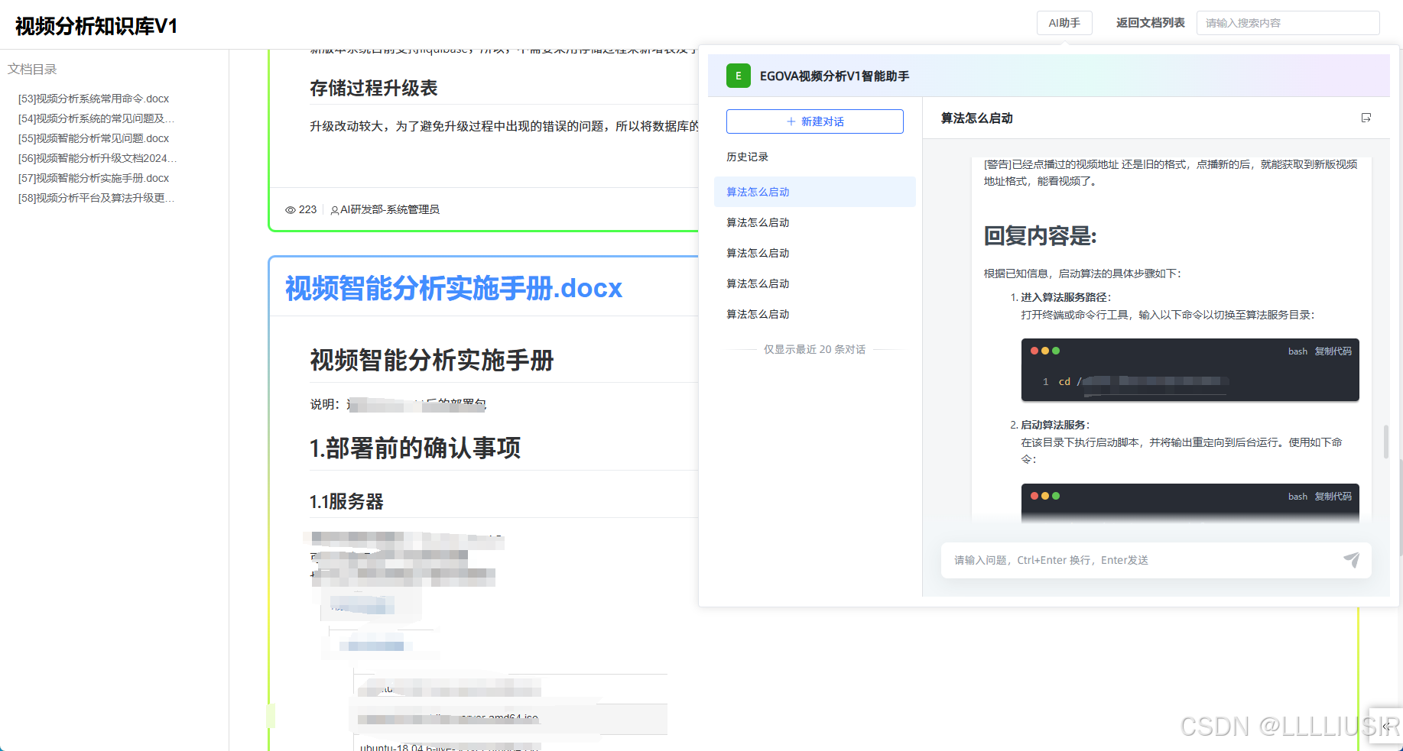Start a new conversation with 新建对话

tap(814, 121)
